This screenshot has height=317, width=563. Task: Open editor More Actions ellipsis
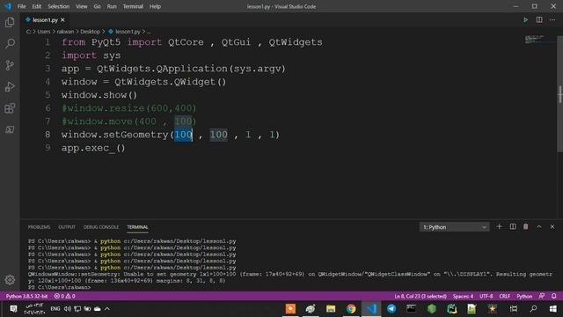tap(552, 19)
